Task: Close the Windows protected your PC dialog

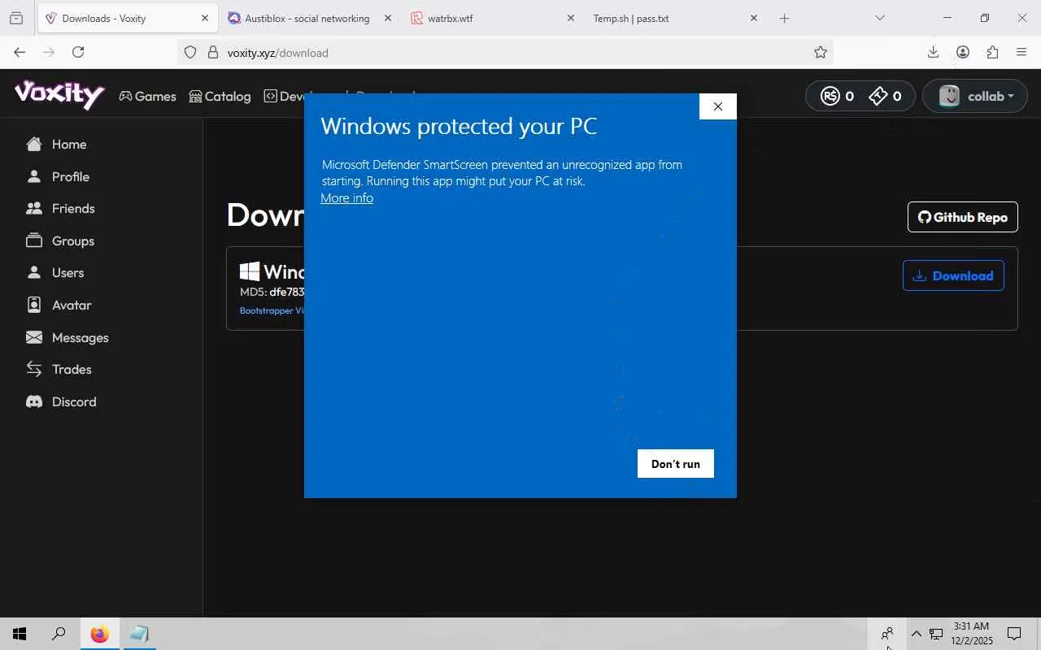Action: coord(718,106)
